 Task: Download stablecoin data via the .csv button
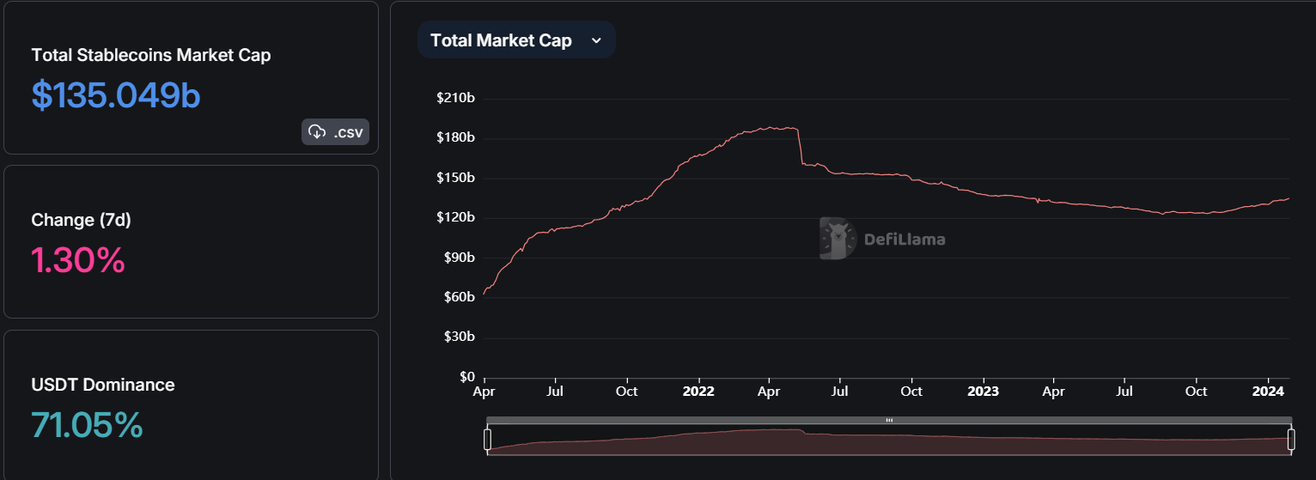click(x=335, y=132)
